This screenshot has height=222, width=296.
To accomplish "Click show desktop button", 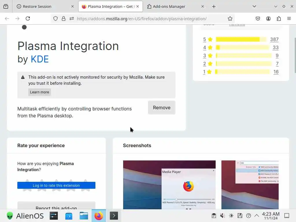I will coord(287,216).
